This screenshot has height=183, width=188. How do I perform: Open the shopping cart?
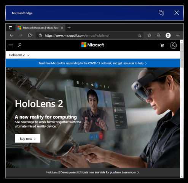(x=162, y=45)
